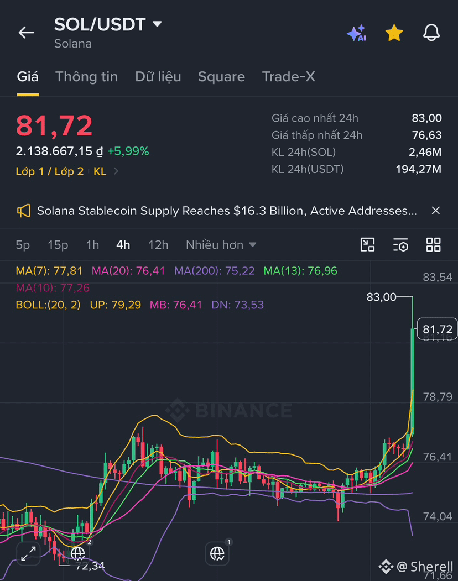Tap the UP: 79,29 Bollinger value
458x581 pixels.
click(116, 305)
